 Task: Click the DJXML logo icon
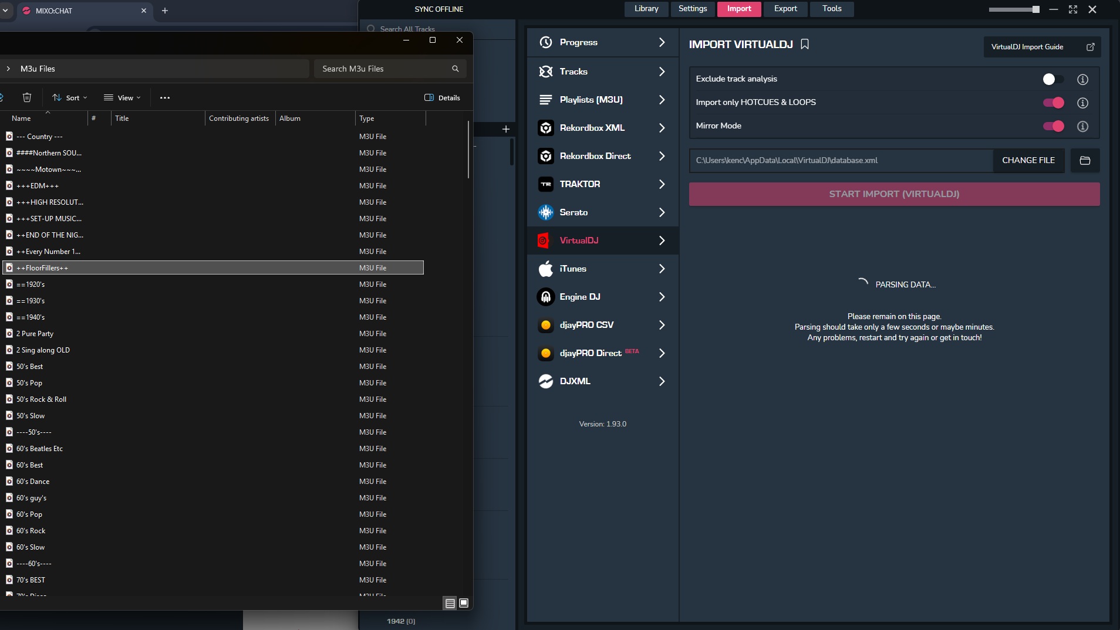click(546, 381)
